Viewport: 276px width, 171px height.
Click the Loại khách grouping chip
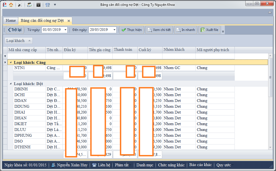tap(19, 41)
